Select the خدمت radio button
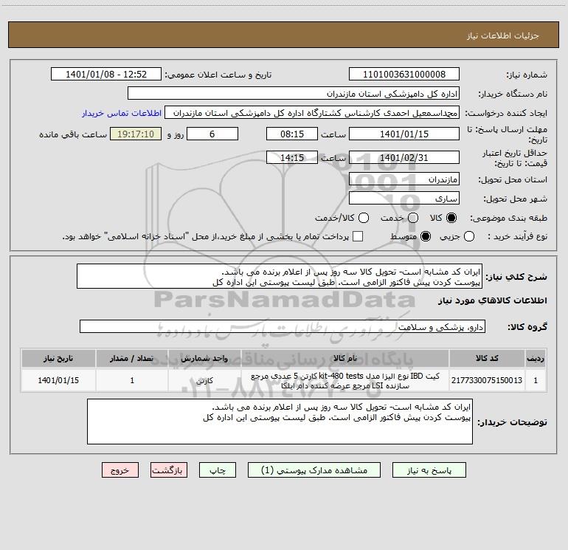Image resolution: width=568 pixels, height=550 pixels. coord(413,218)
